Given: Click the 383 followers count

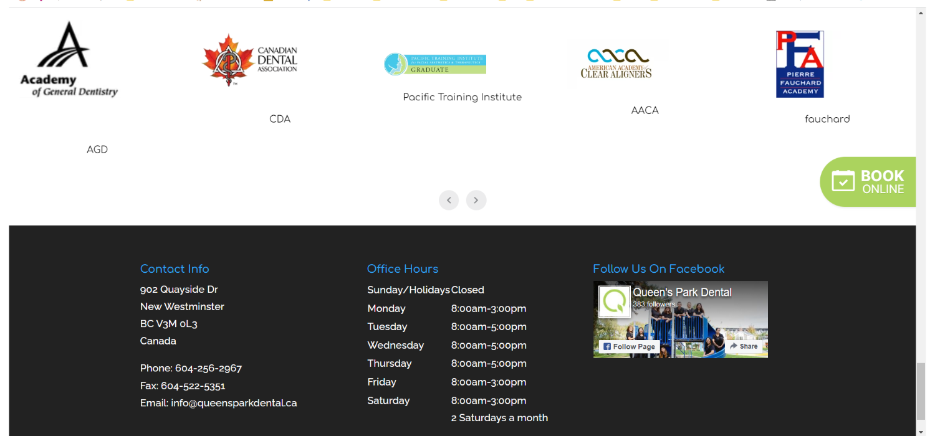Looking at the screenshot, I should [654, 304].
